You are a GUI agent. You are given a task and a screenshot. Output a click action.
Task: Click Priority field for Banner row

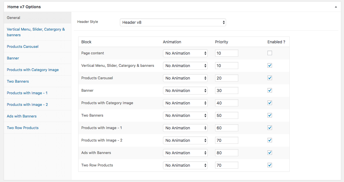(227, 91)
